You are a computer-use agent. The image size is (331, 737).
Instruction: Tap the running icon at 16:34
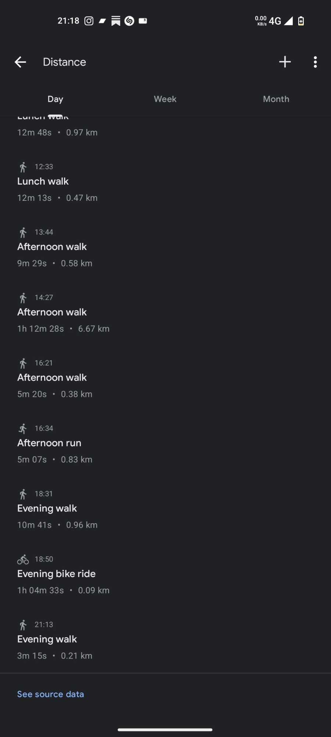pyautogui.click(x=23, y=429)
